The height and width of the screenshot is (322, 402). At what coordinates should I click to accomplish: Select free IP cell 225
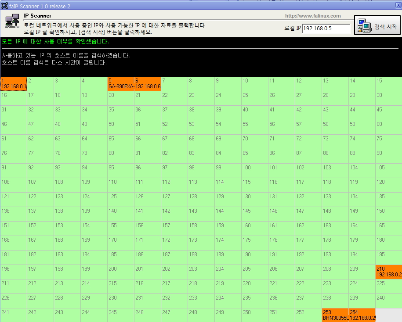coord(389,286)
